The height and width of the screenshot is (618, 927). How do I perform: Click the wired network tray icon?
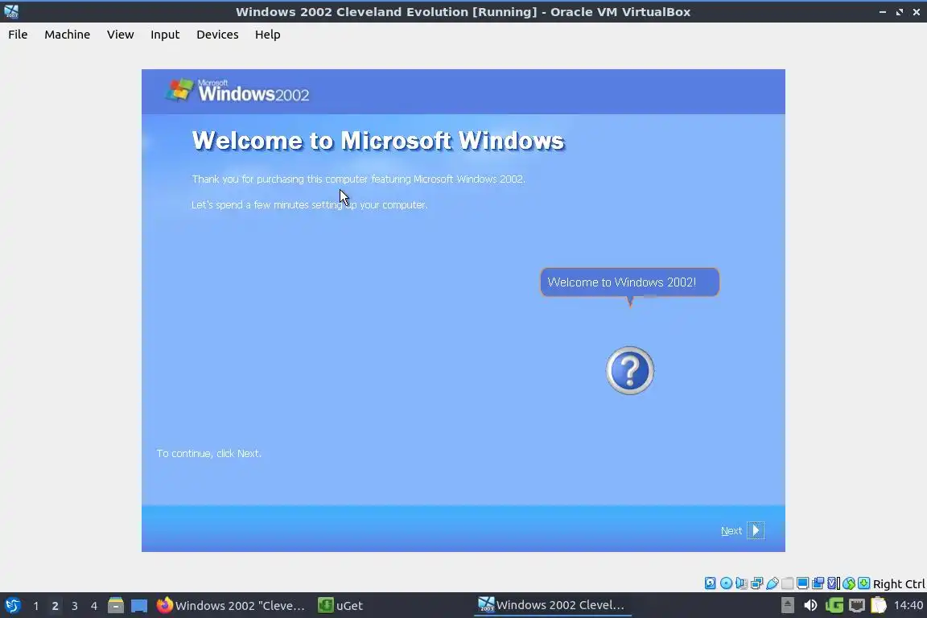pyautogui.click(x=857, y=606)
